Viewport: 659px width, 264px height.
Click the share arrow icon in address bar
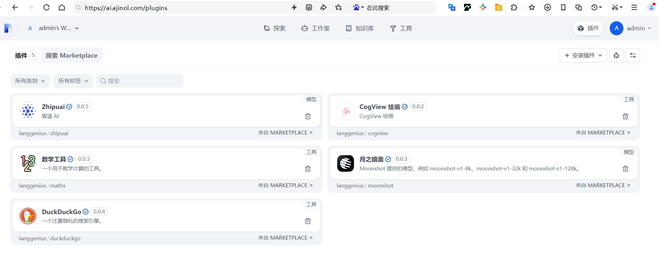tap(324, 7)
